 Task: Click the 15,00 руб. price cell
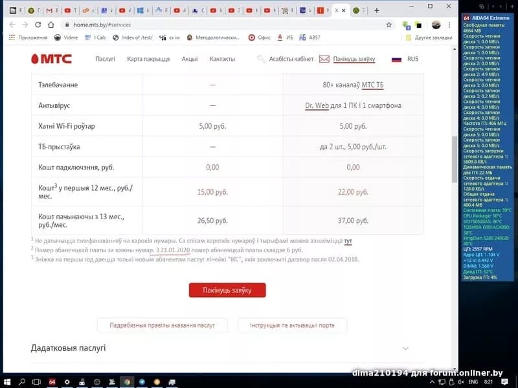(212, 192)
